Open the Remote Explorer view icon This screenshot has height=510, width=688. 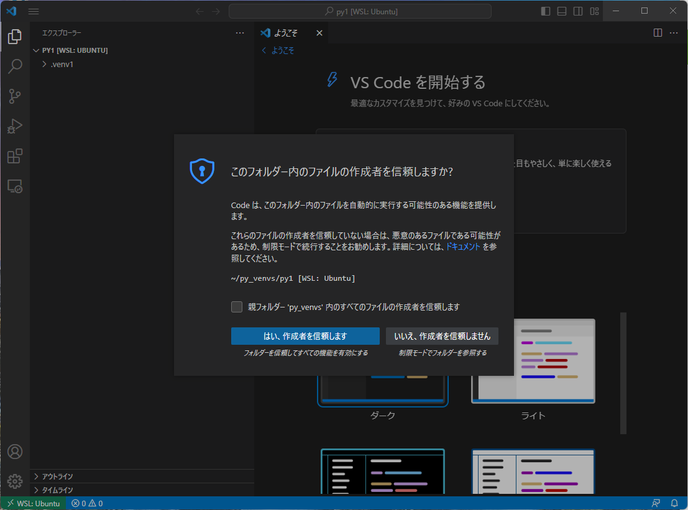(x=15, y=186)
